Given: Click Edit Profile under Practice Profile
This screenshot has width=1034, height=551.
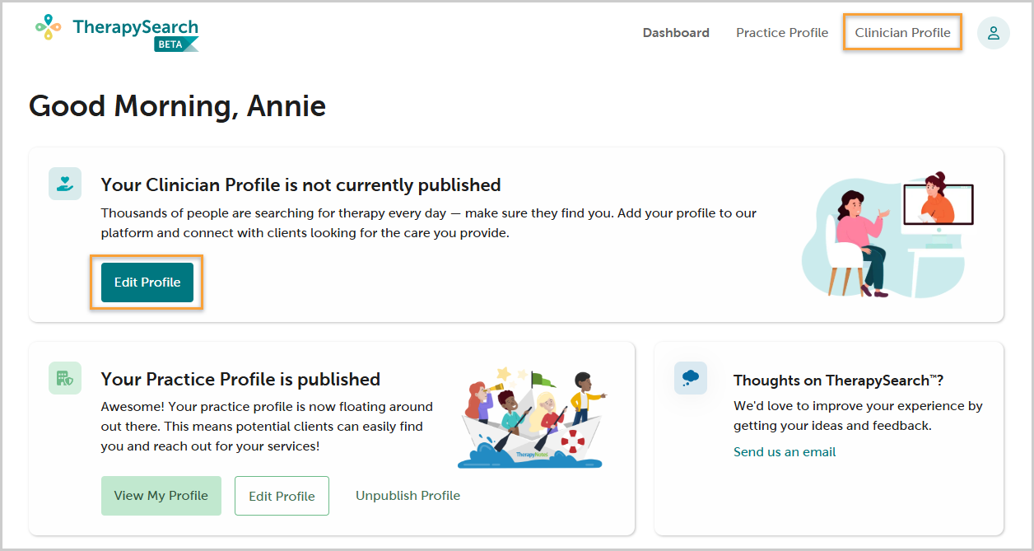Looking at the screenshot, I should 282,496.
